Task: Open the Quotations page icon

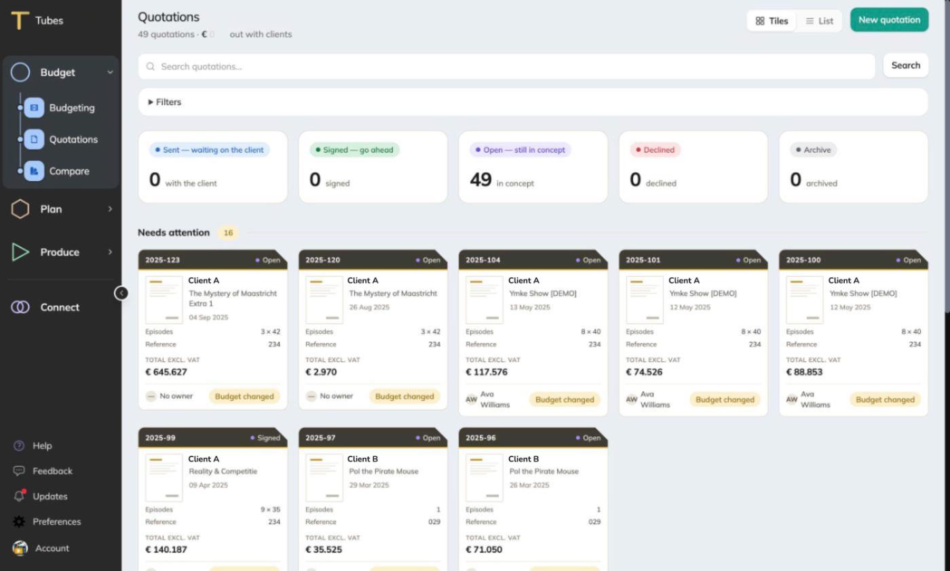Action: click(35, 140)
